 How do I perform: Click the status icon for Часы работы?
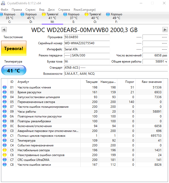[5, 112]
